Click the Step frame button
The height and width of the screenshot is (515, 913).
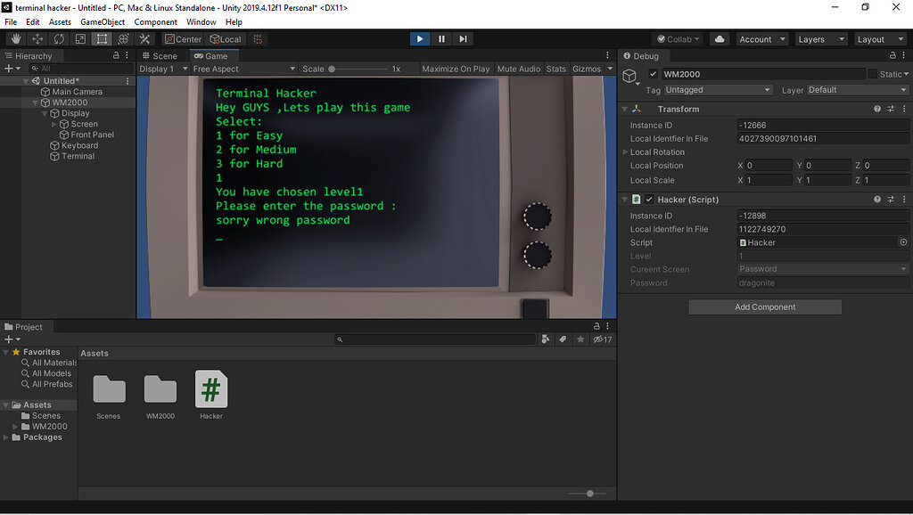pos(463,39)
